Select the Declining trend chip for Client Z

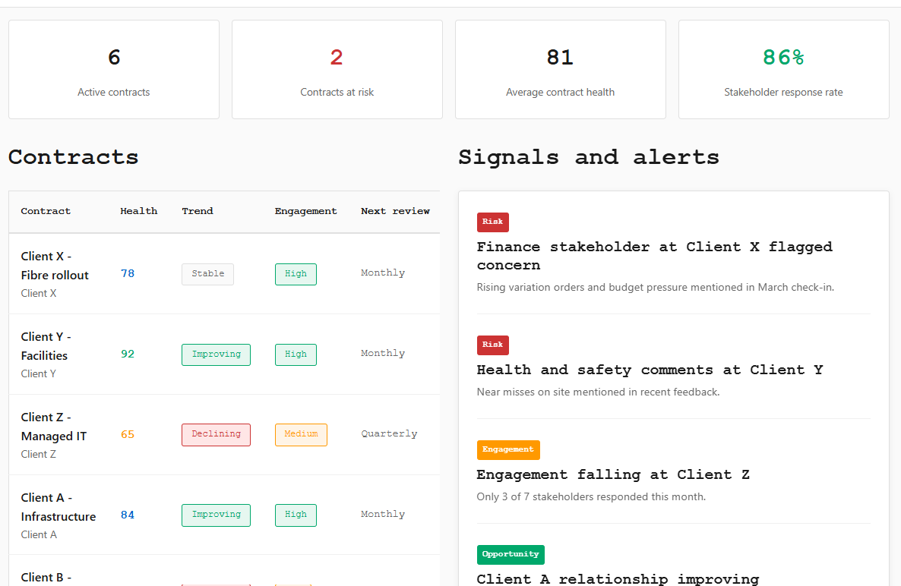[x=216, y=434]
